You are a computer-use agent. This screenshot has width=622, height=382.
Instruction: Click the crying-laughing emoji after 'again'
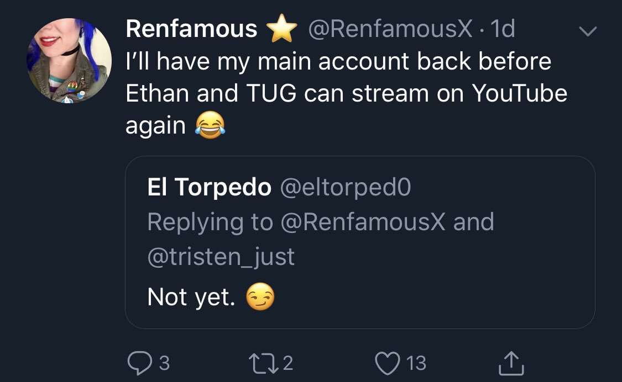[210, 125]
